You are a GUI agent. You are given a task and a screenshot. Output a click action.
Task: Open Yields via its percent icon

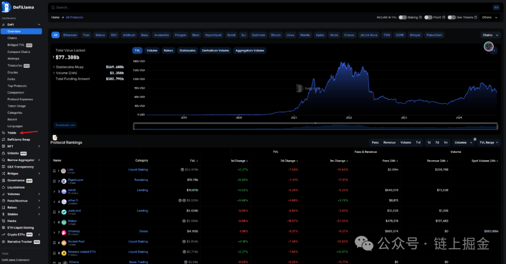pyautogui.click(x=4, y=133)
